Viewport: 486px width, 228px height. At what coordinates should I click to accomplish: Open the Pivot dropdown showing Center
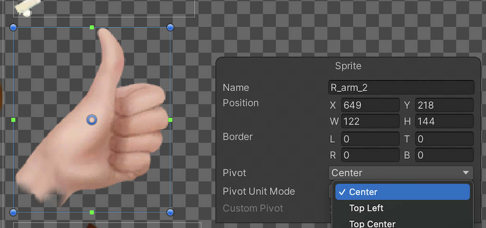point(401,173)
